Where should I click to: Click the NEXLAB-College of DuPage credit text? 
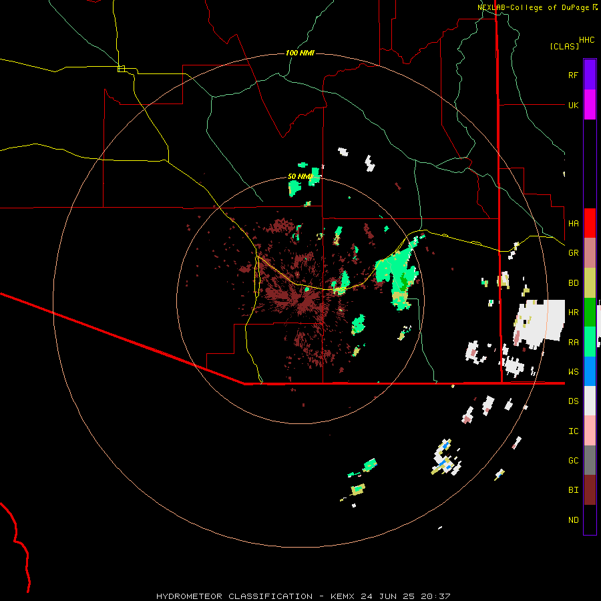[533, 7]
